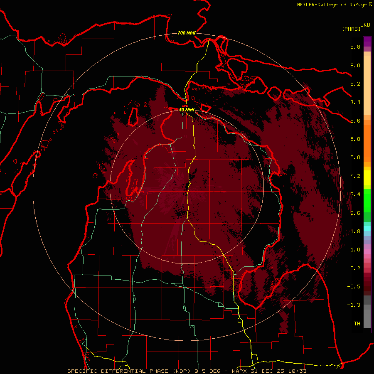Click the purple segment at top of color bar
The height and width of the screenshot is (374, 374).
click(367, 42)
